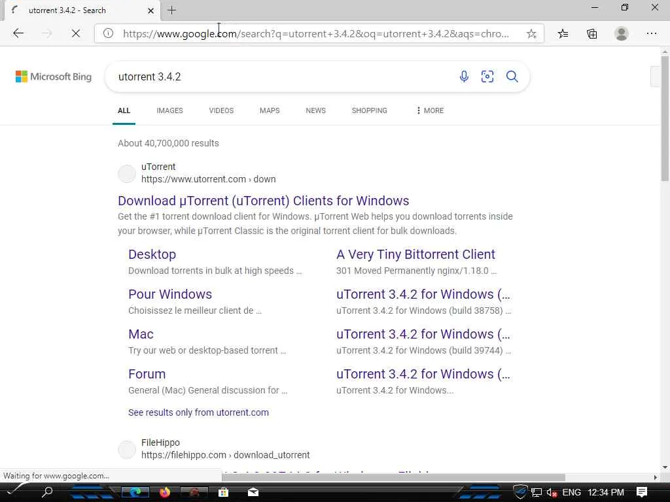Screen dimensions: 670x502
Task: Open Mail app from taskbar
Action: tap(253, 492)
